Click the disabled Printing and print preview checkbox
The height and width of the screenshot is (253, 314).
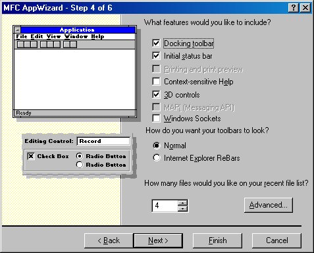click(156, 69)
